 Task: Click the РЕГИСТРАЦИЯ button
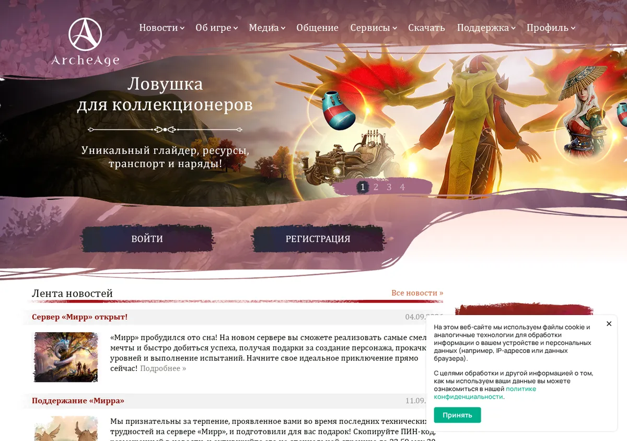coord(318,239)
